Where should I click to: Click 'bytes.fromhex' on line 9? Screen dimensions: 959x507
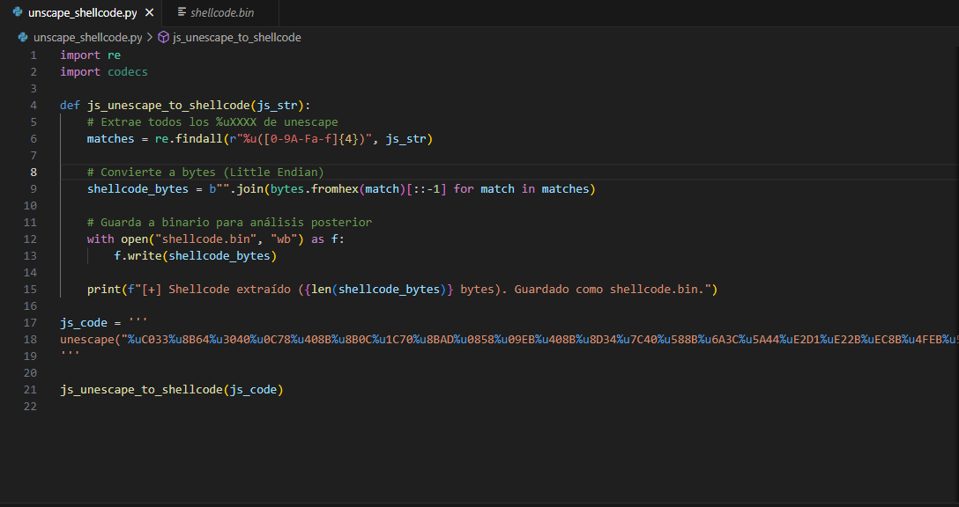click(x=315, y=188)
